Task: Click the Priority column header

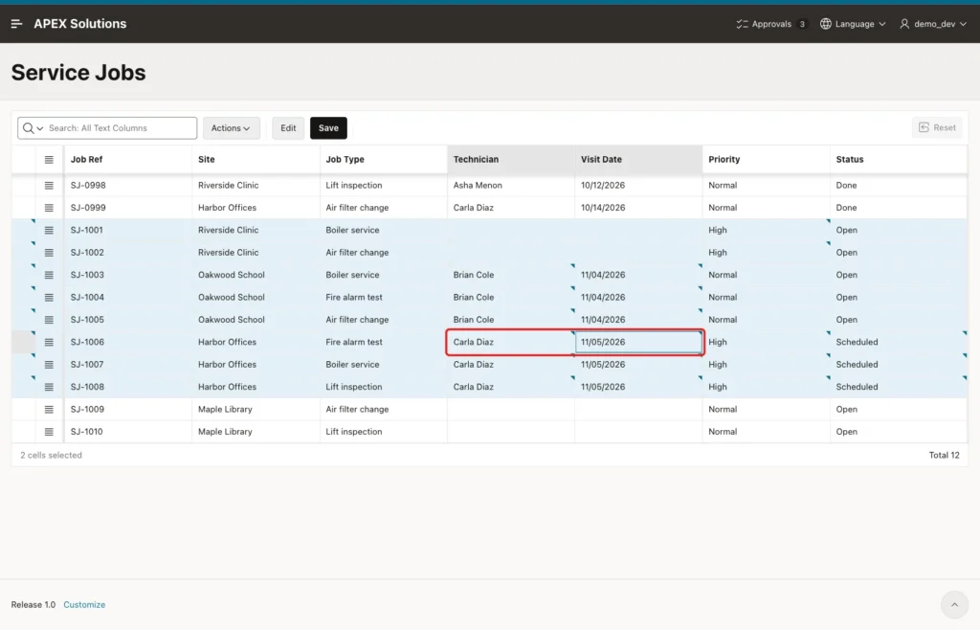Action: [767, 159]
